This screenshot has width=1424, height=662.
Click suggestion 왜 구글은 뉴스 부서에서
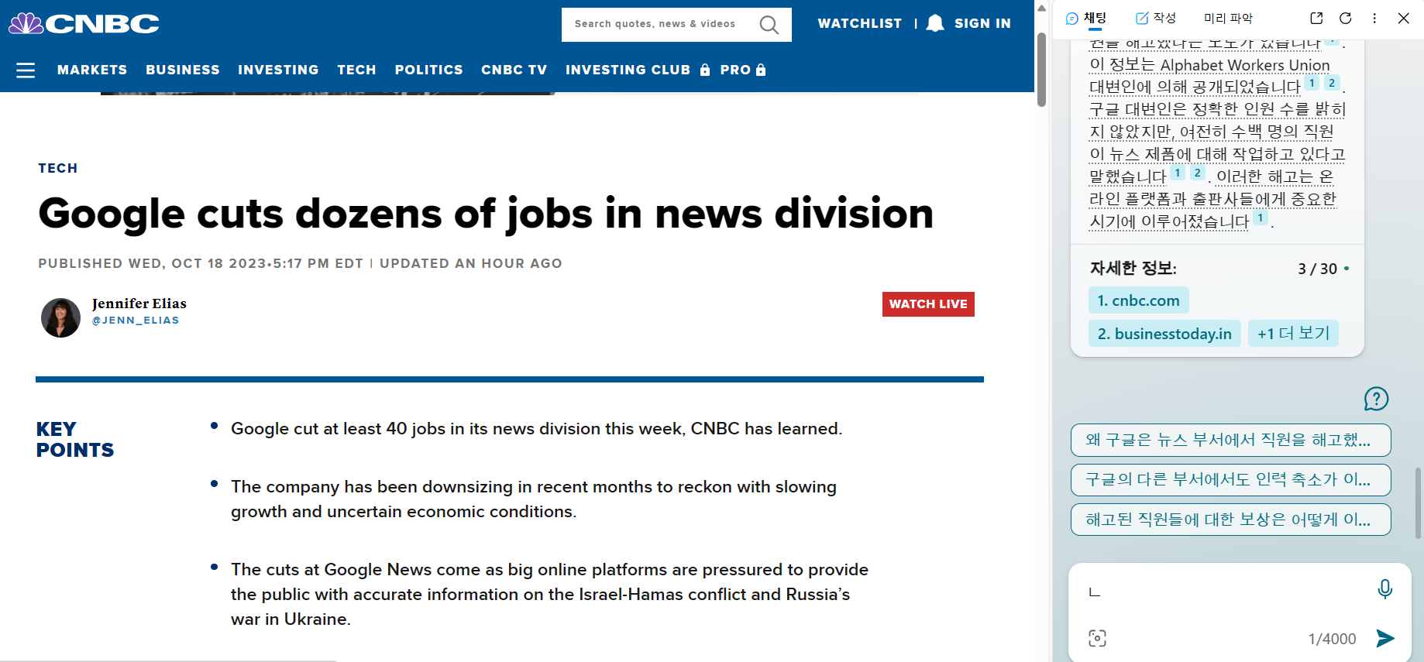[x=1230, y=440]
